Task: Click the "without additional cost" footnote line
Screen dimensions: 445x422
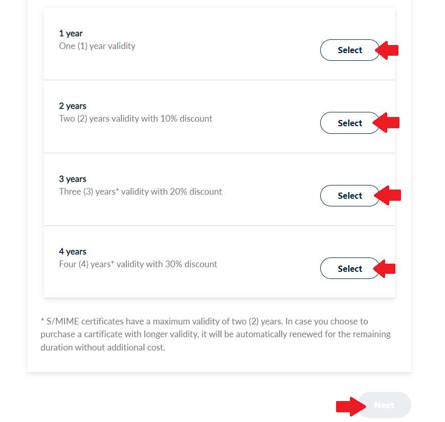Action: pyautogui.click(x=103, y=347)
